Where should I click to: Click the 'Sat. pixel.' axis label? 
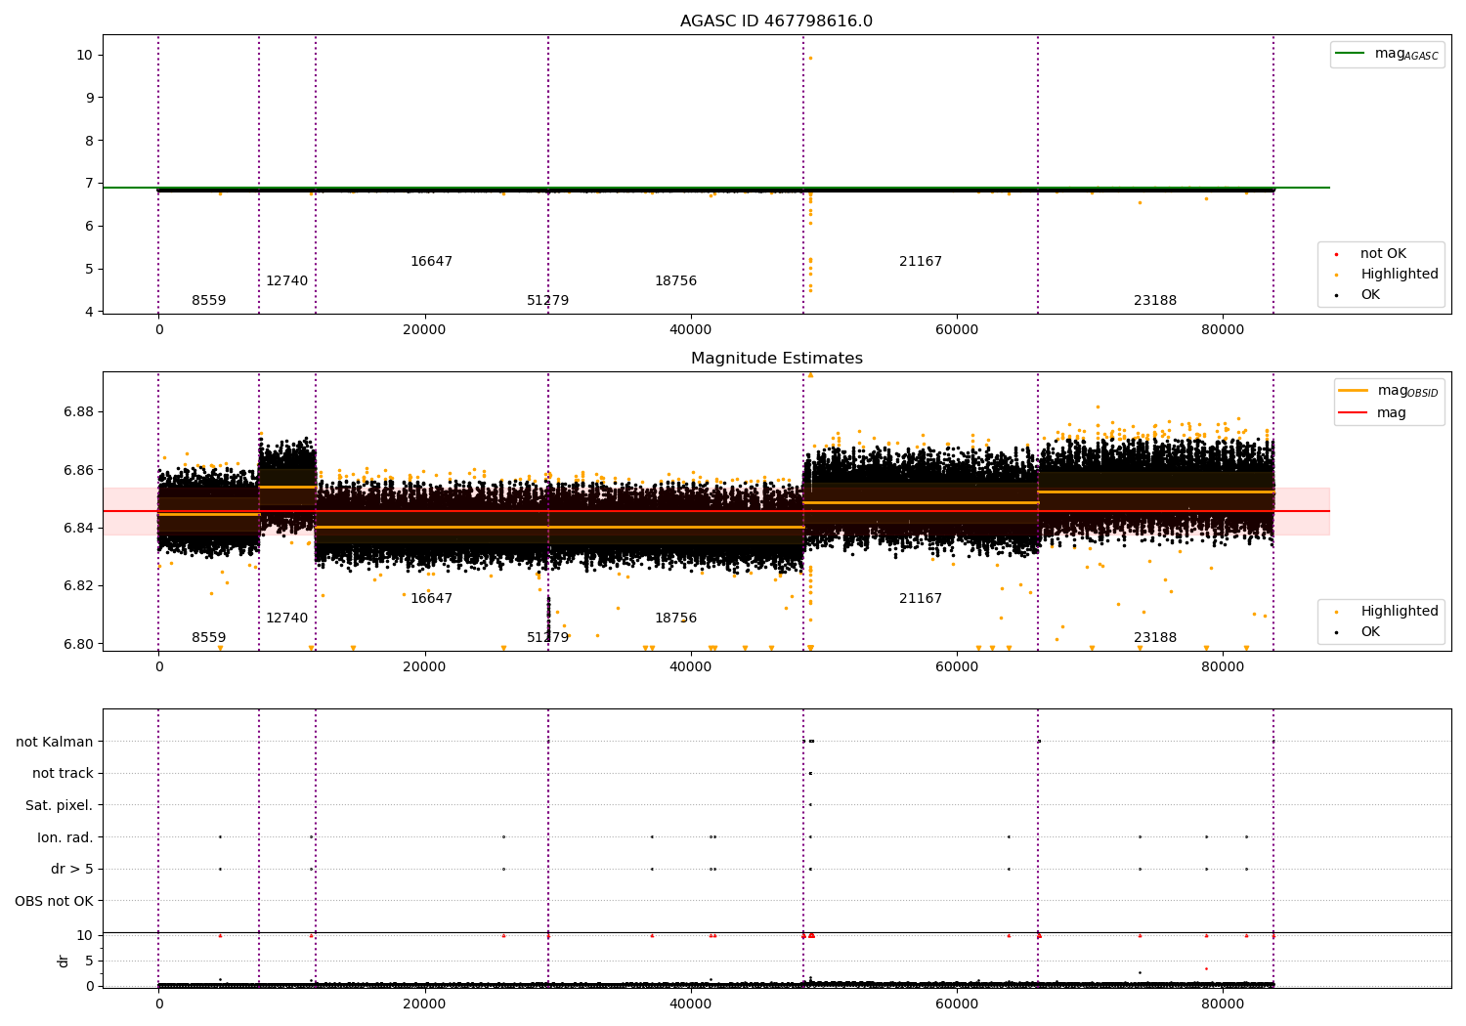pyautogui.click(x=60, y=805)
